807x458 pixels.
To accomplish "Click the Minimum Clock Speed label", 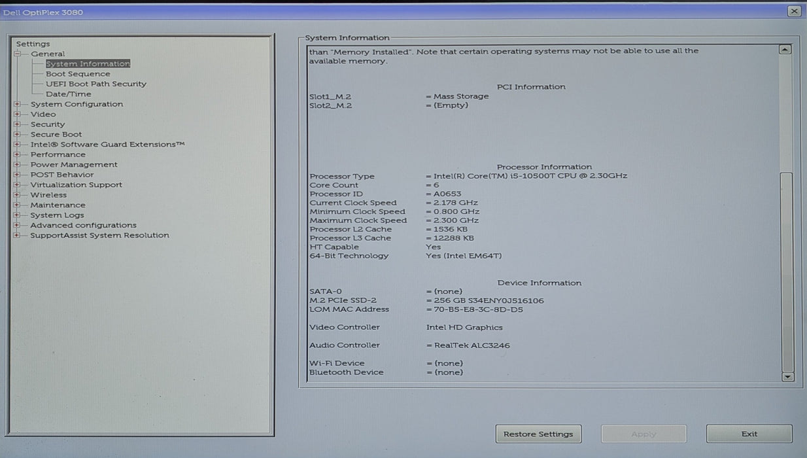I will [x=357, y=212].
